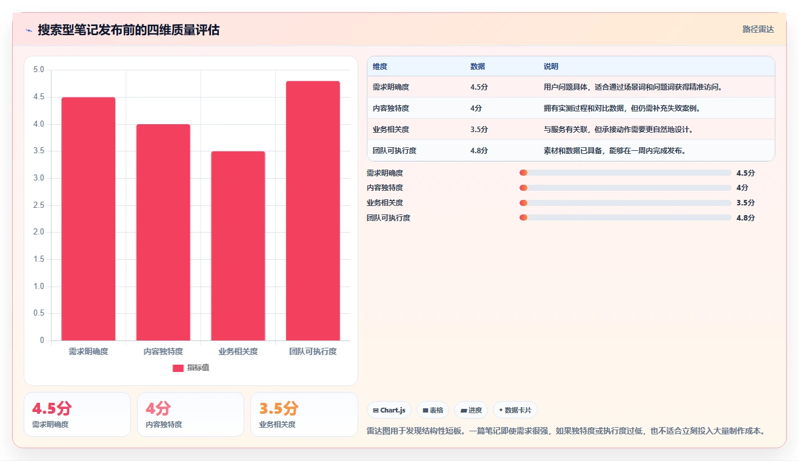
Task: Click the 维度 table column header
Action: pyautogui.click(x=380, y=67)
